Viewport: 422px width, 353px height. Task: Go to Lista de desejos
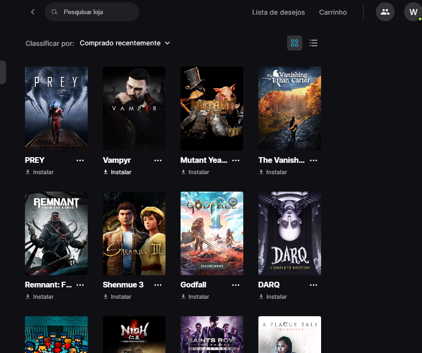[x=278, y=12]
